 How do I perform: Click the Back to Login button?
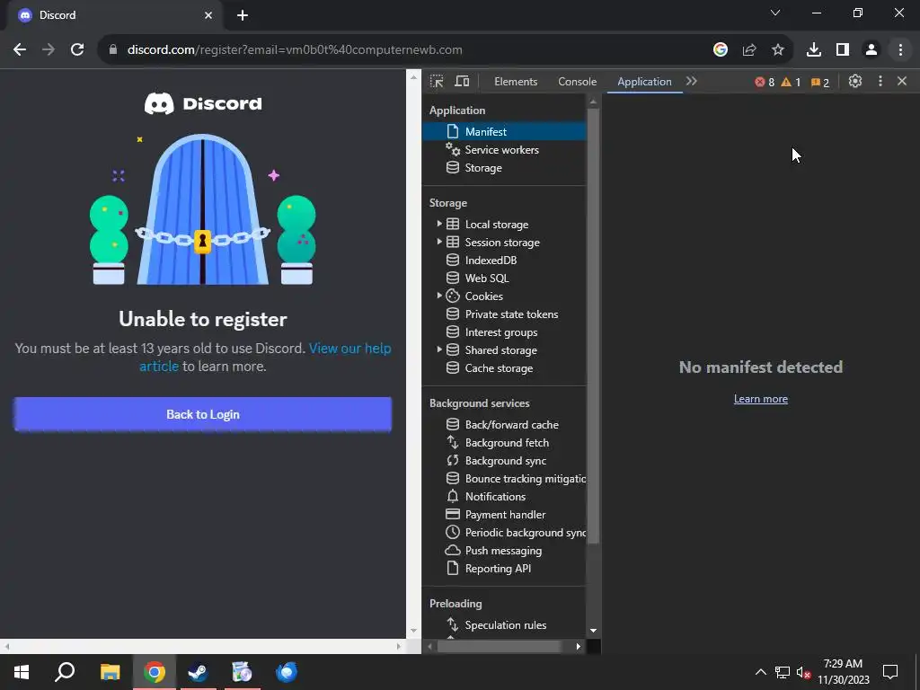[x=202, y=414]
